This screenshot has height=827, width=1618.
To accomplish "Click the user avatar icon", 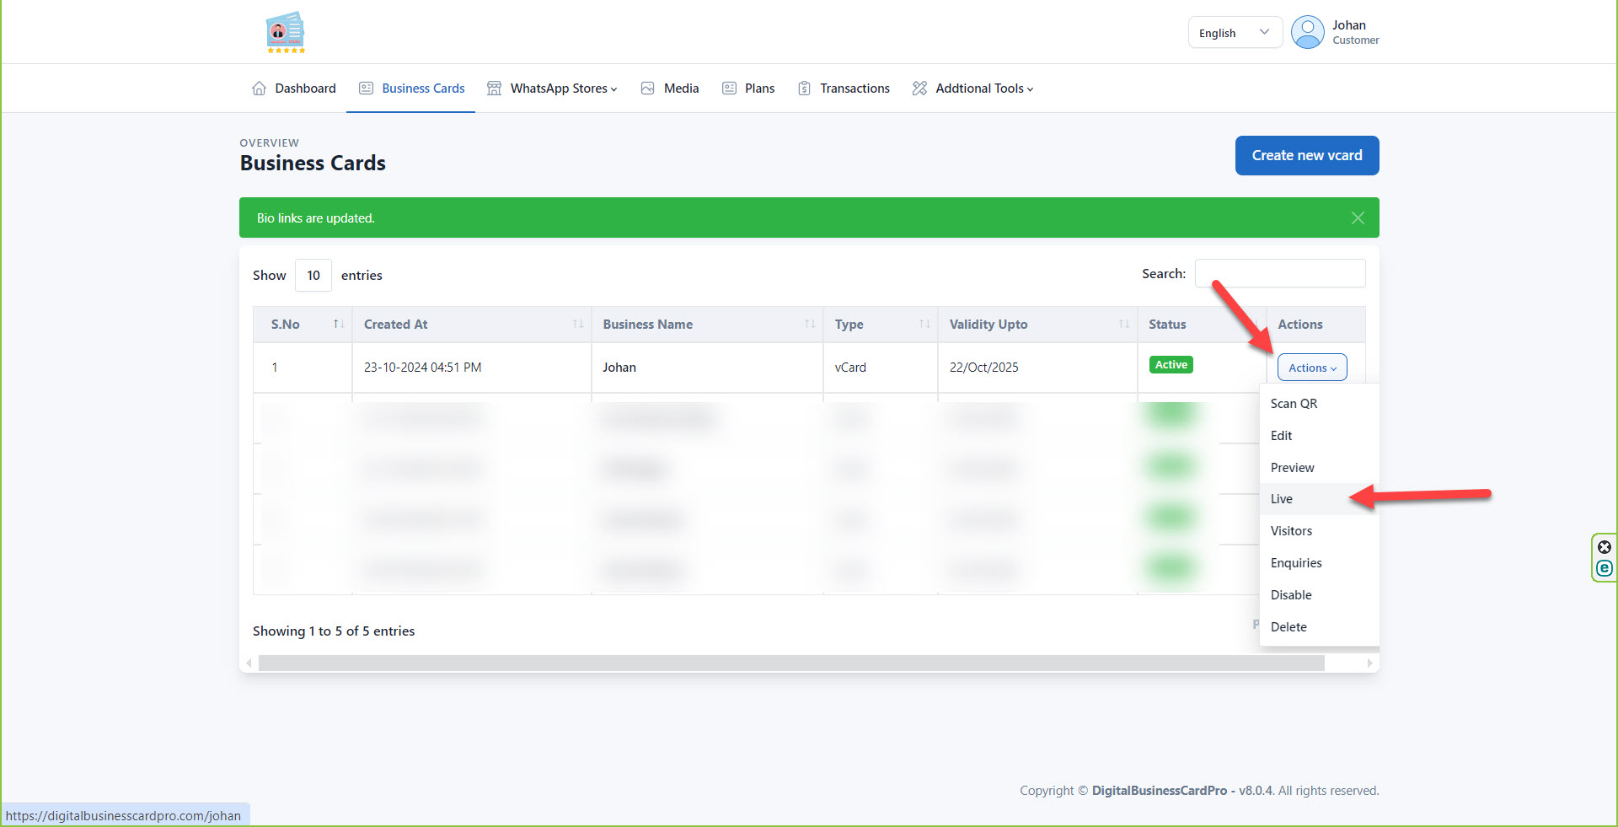I will tap(1307, 33).
